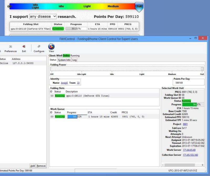
Task: Click the Credit column header in Work Queue
Action: pos(113,112)
